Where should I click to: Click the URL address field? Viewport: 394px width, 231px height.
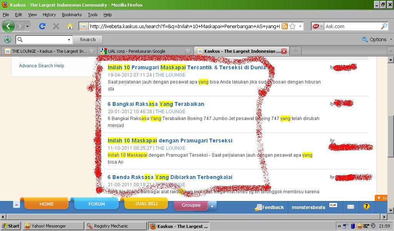185,26
